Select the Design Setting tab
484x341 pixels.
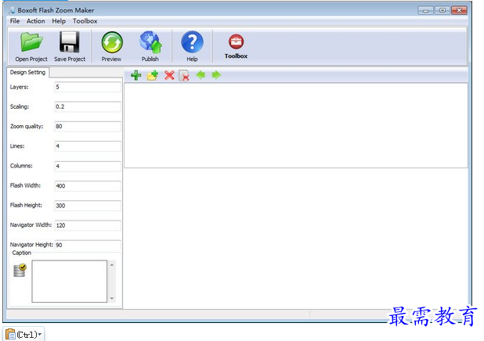(x=27, y=73)
